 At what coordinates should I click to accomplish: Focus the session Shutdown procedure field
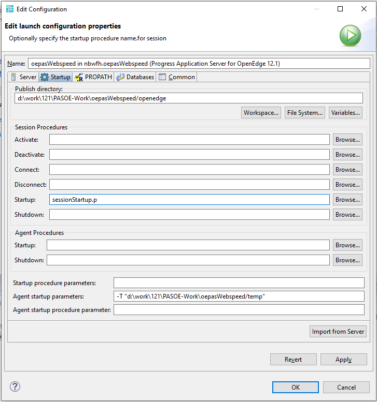click(189, 215)
